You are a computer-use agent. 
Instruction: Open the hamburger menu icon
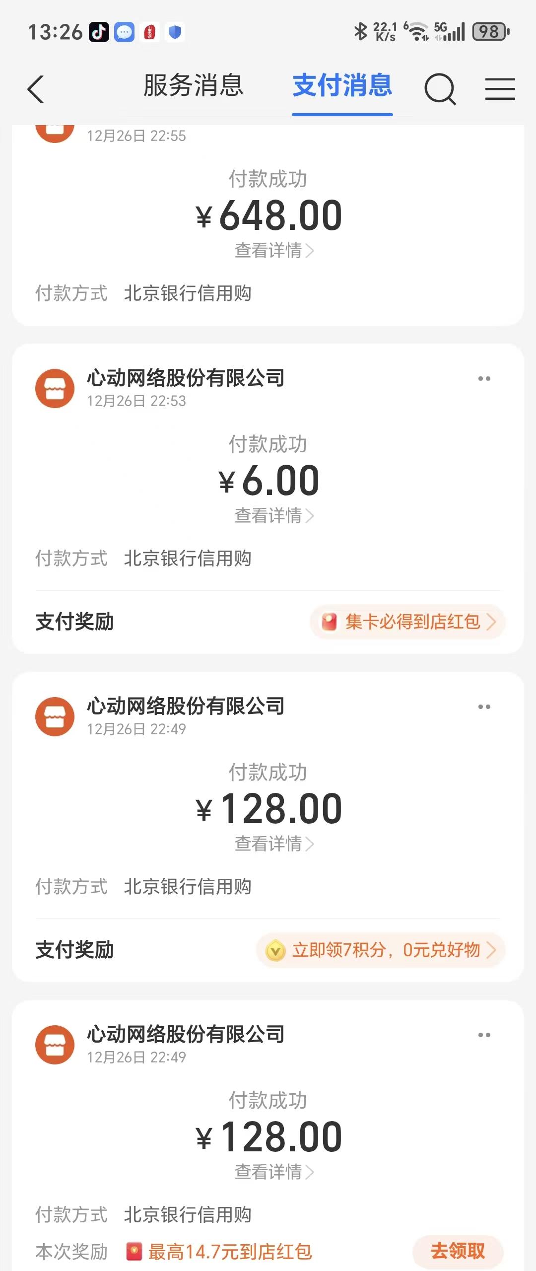[x=500, y=89]
